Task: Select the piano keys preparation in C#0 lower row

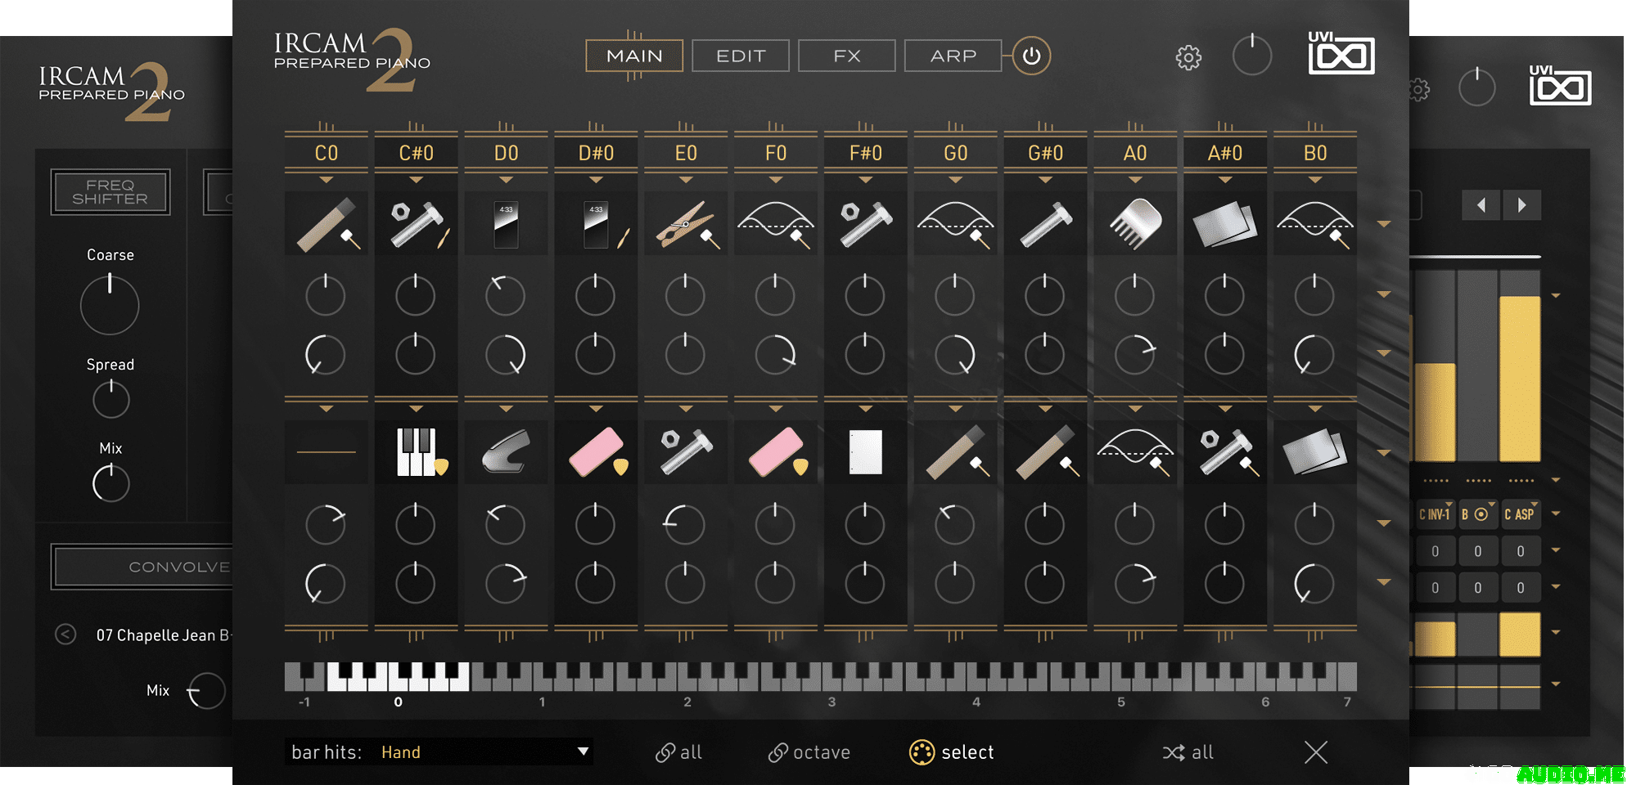Action: click(417, 451)
